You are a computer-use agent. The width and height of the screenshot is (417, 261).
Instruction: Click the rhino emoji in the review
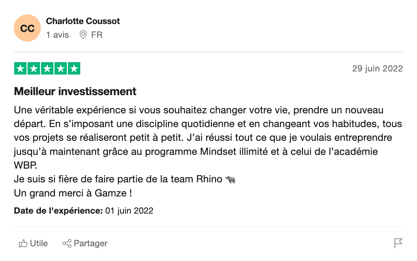[230, 180]
